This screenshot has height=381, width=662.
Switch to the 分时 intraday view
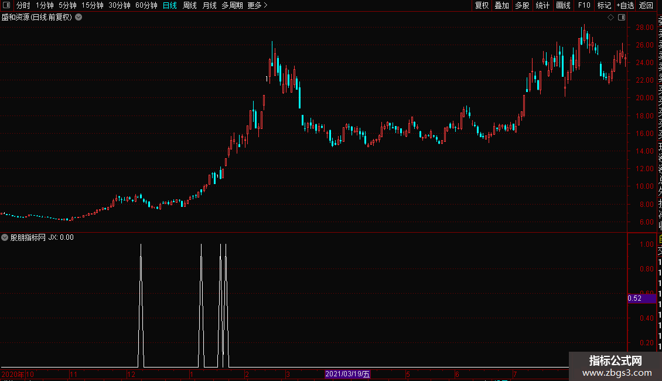23,5
